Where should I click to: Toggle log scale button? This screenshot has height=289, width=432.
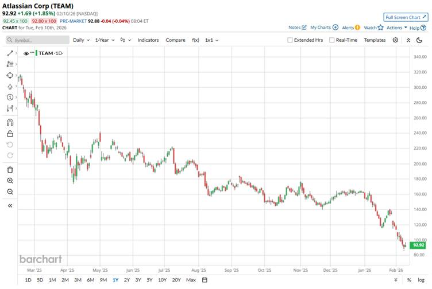tap(421, 280)
